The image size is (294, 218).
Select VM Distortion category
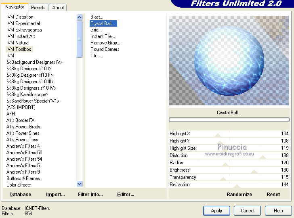[21, 17]
